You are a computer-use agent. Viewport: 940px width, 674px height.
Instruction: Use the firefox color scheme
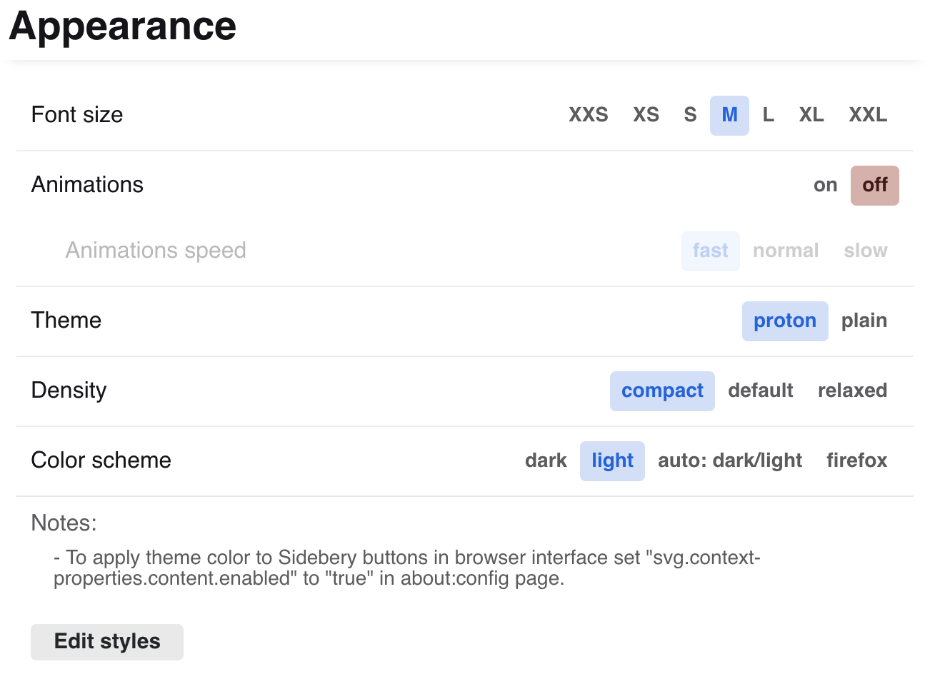856,461
